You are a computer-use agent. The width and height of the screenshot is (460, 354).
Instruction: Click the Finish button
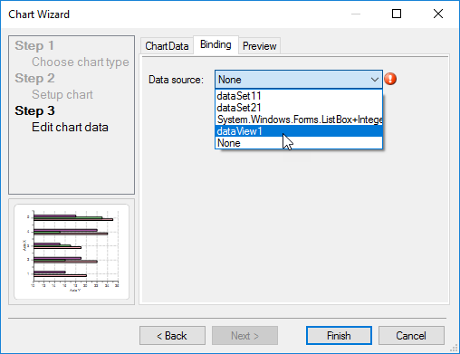click(x=339, y=336)
